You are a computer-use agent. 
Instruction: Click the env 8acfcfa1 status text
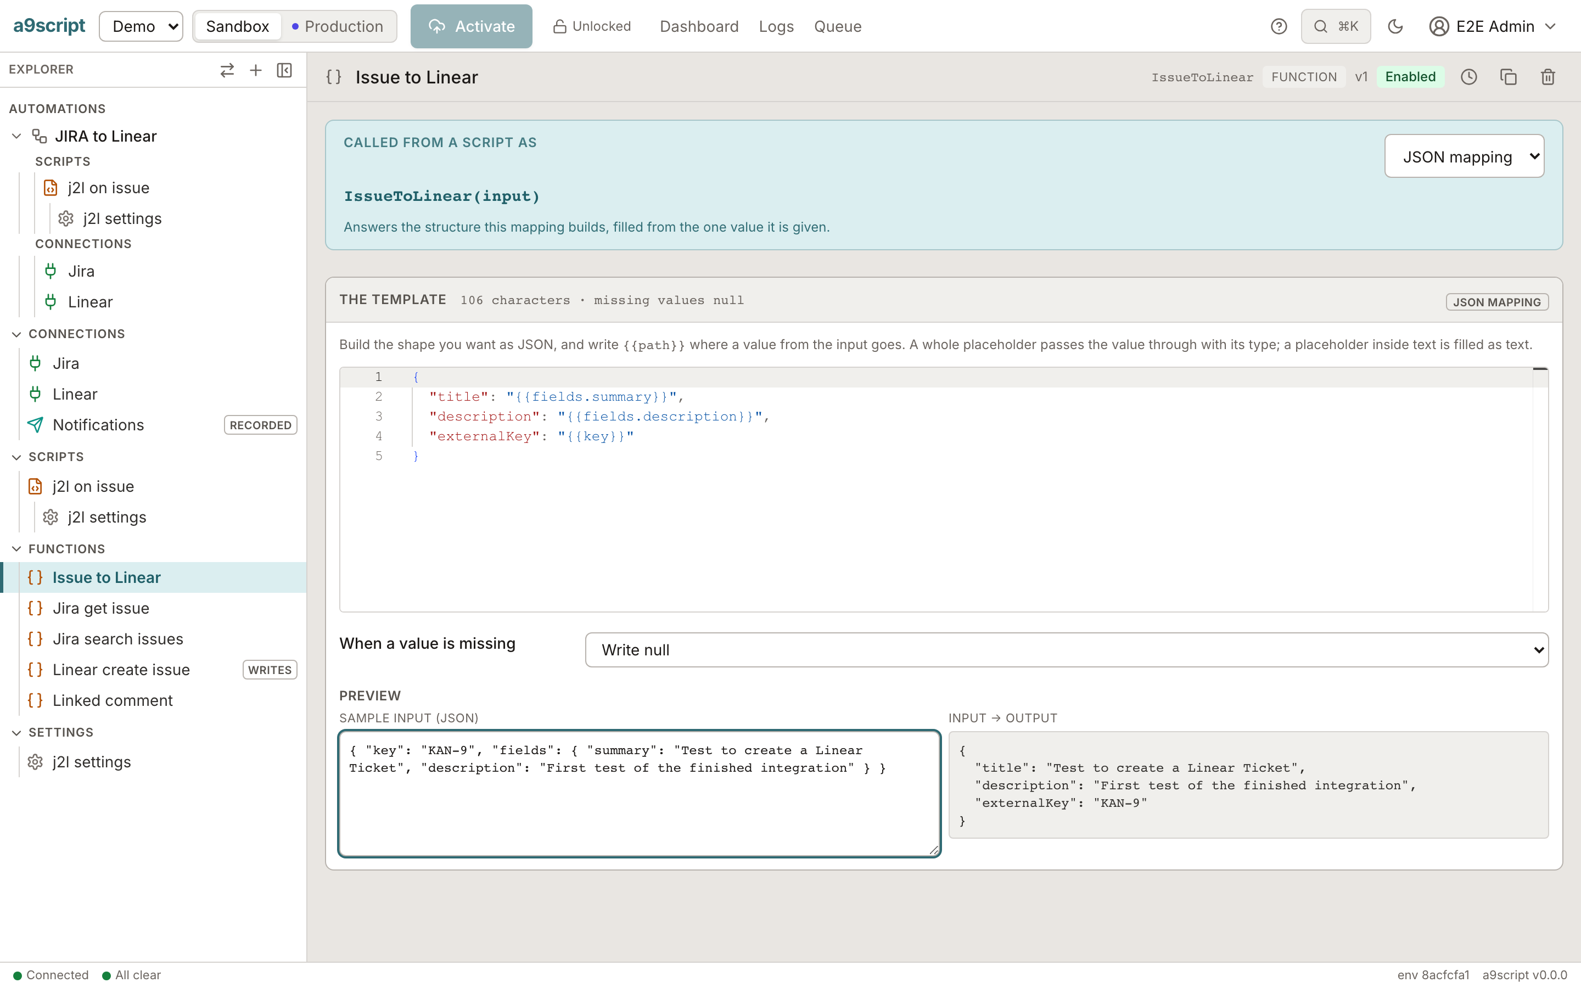1433,975
